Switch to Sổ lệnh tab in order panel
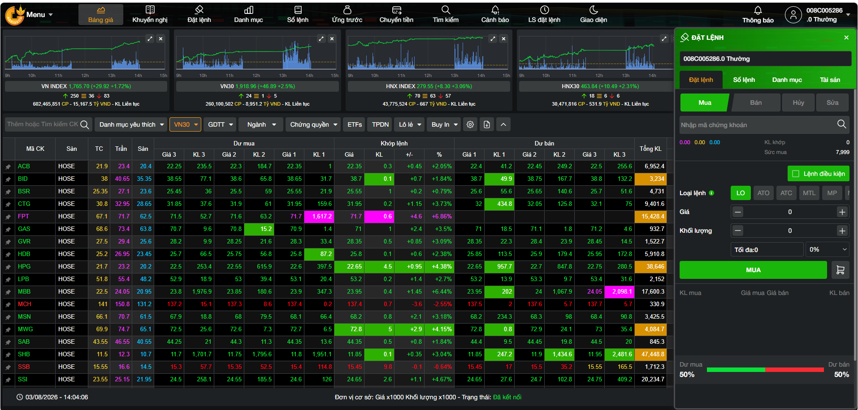 pyautogui.click(x=744, y=80)
